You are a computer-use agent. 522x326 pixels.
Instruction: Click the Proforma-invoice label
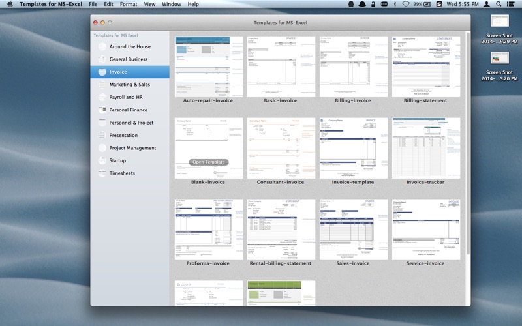(x=208, y=263)
